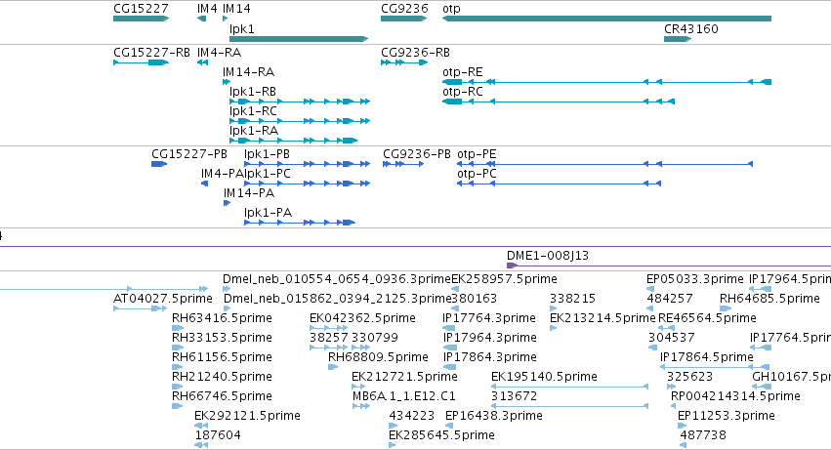
Task: Open the RP004214314.5prime EST label
Action: (735, 396)
